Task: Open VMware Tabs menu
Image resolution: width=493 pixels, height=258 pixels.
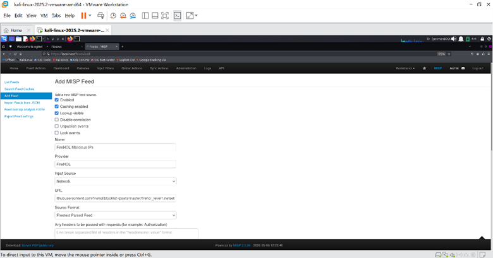Action: tap(56, 16)
